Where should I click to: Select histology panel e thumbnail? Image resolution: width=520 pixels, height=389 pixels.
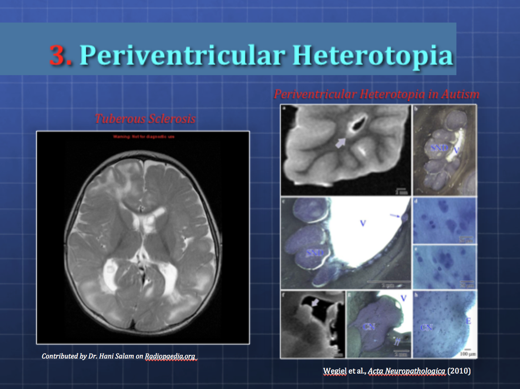click(444, 267)
